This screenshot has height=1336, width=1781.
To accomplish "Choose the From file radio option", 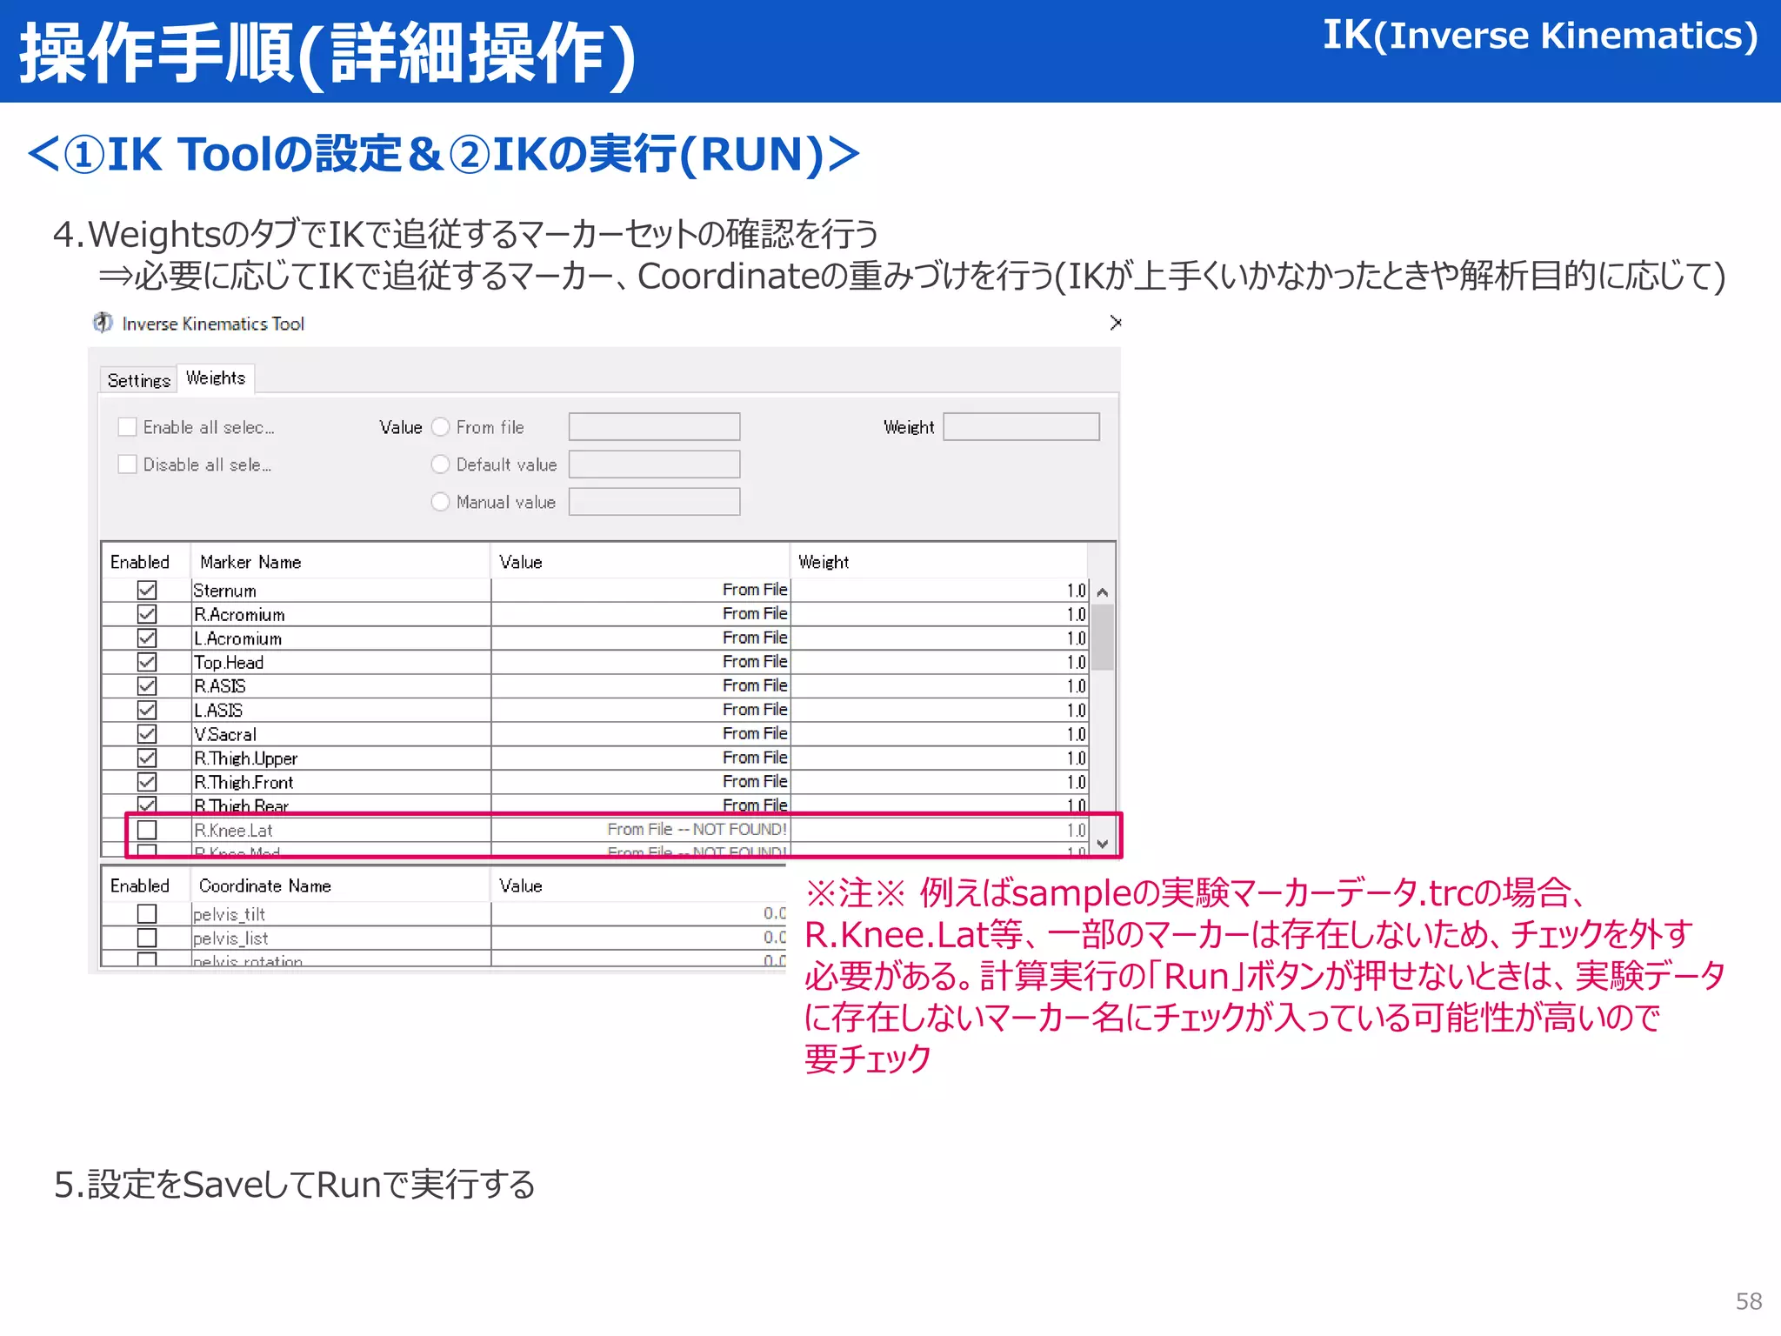I will [441, 427].
